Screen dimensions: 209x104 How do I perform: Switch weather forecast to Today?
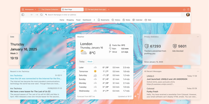tap(82, 62)
